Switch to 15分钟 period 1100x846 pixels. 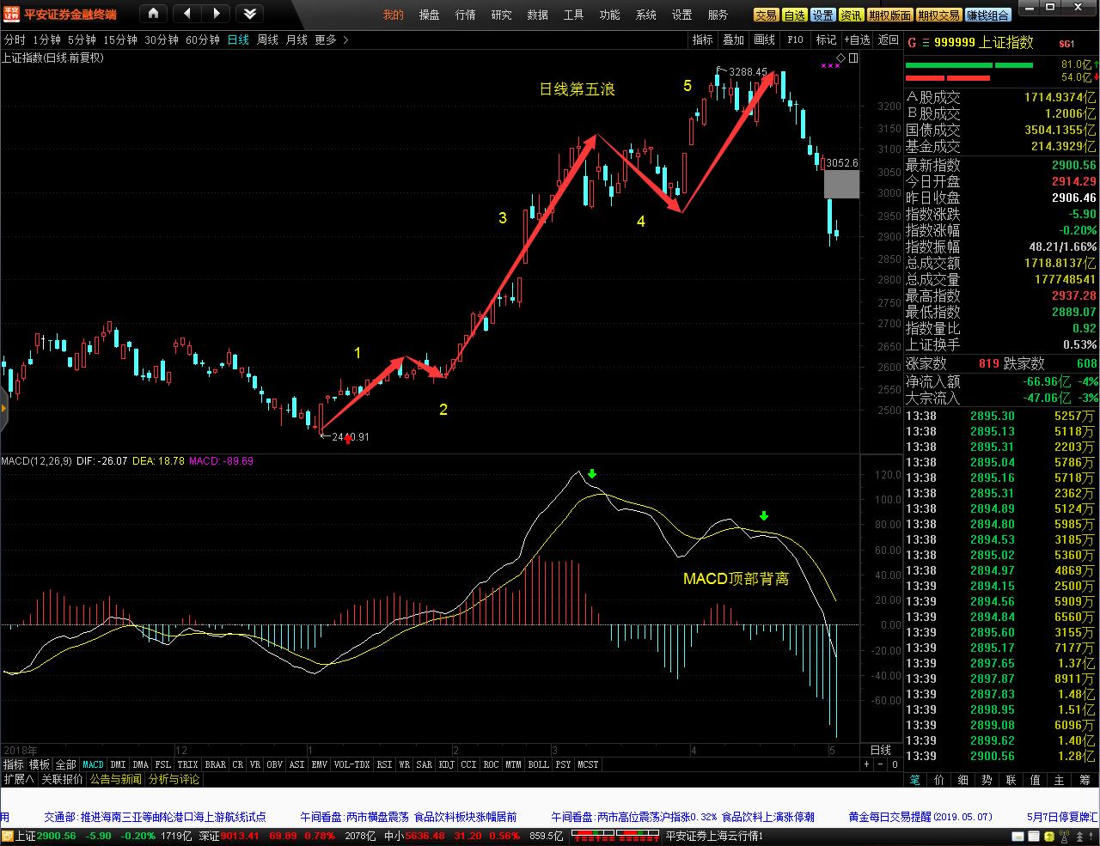click(x=120, y=40)
